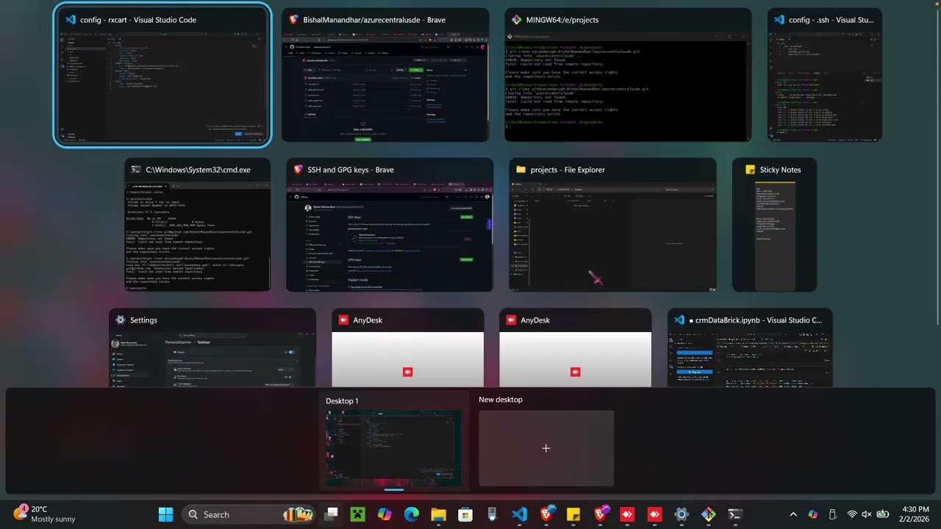Open the AnyDesk window beside crmDataBrick preview
The height and width of the screenshot is (529, 941).
coord(575,348)
